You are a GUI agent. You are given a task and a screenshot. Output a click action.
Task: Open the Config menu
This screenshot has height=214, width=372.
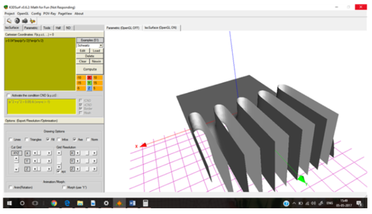click(x=36, y=14)
